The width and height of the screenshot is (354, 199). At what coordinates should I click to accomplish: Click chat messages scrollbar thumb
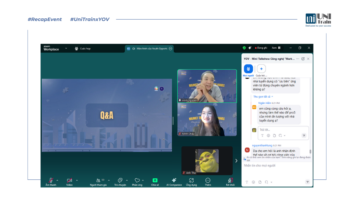(310, 151)
